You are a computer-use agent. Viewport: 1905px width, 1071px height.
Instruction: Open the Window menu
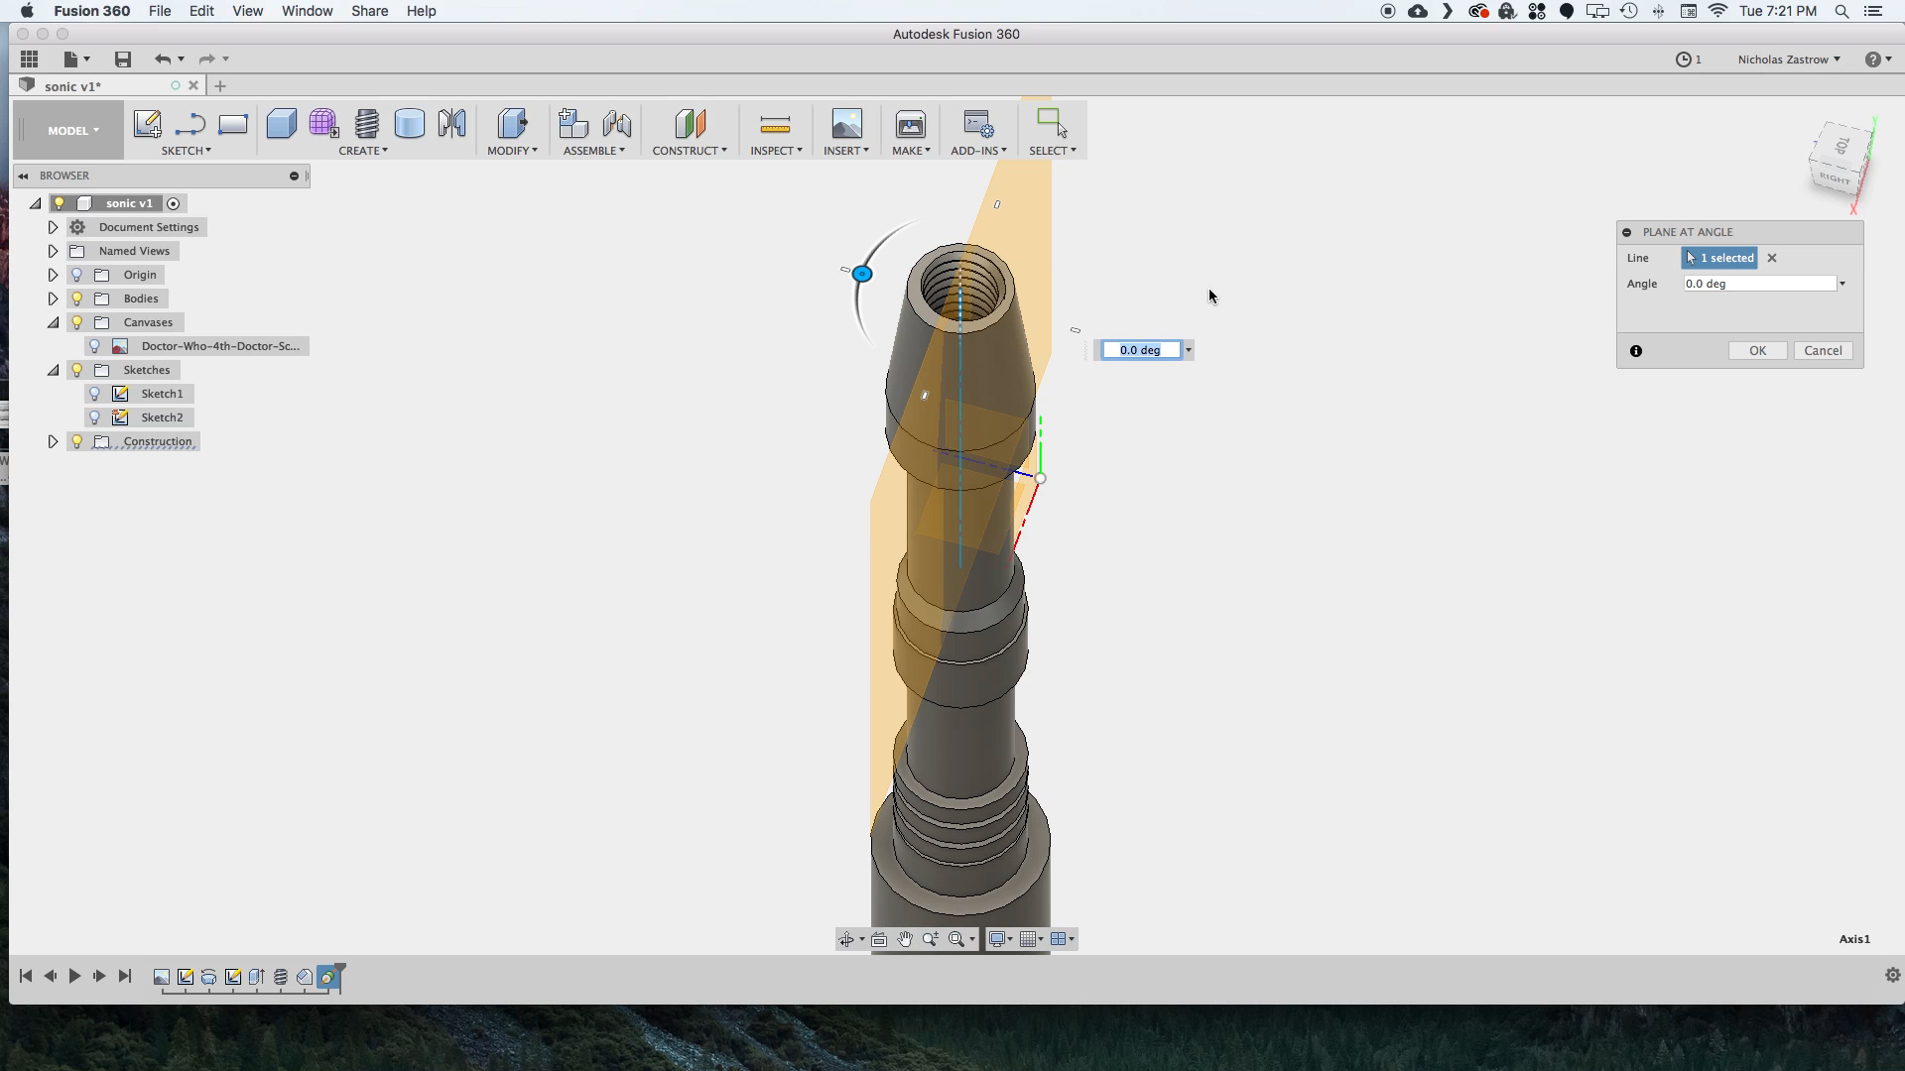pyautogui.click(x=307, y=11)
